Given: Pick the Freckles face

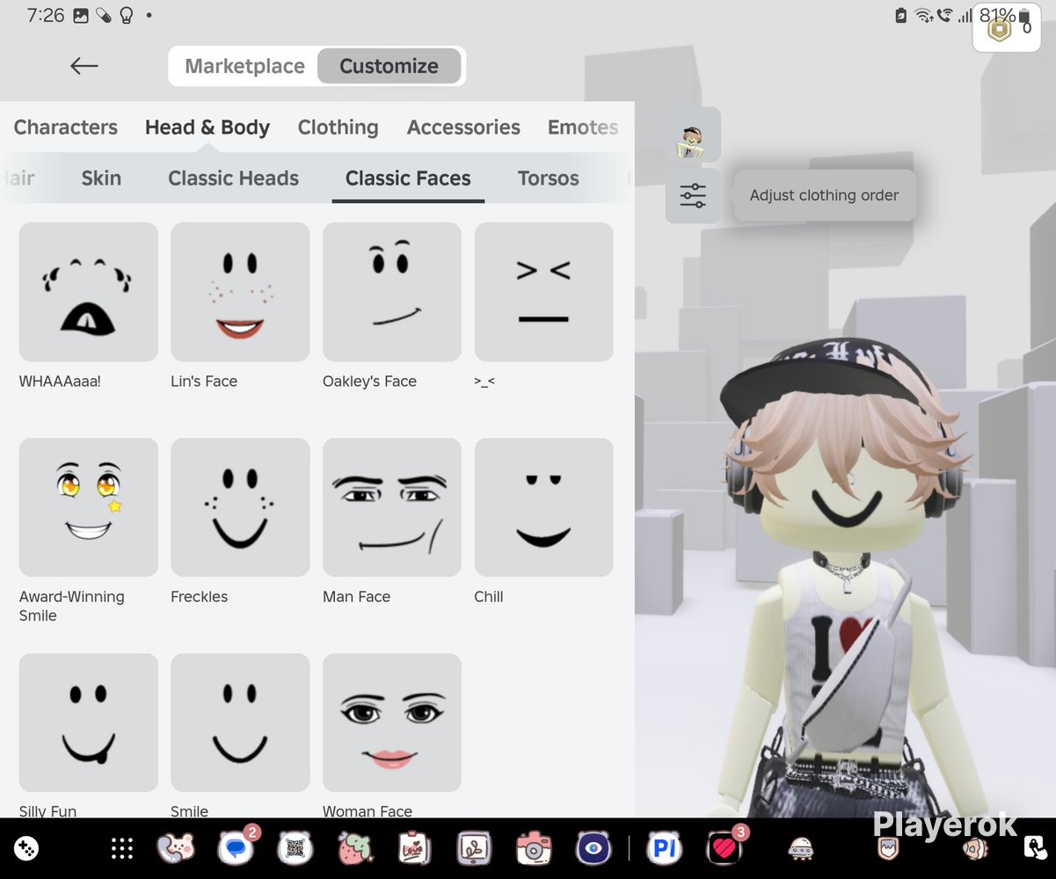Looking at the screenshot, I should pyautogui.click(x=240, y=507).
